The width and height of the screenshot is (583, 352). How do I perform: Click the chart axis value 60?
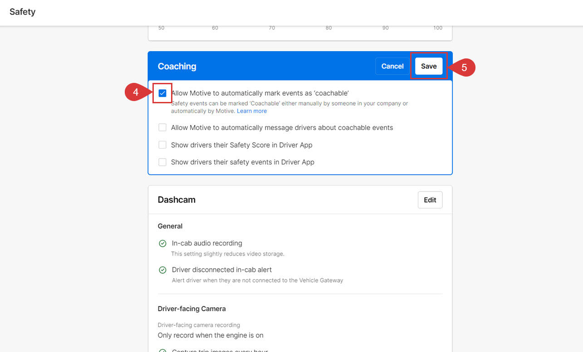(215, 28)
